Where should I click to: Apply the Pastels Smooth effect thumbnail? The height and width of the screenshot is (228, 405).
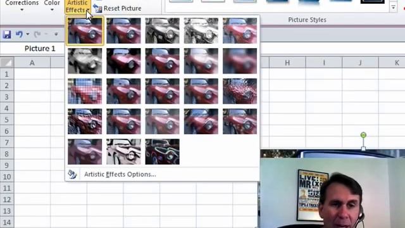201,121
